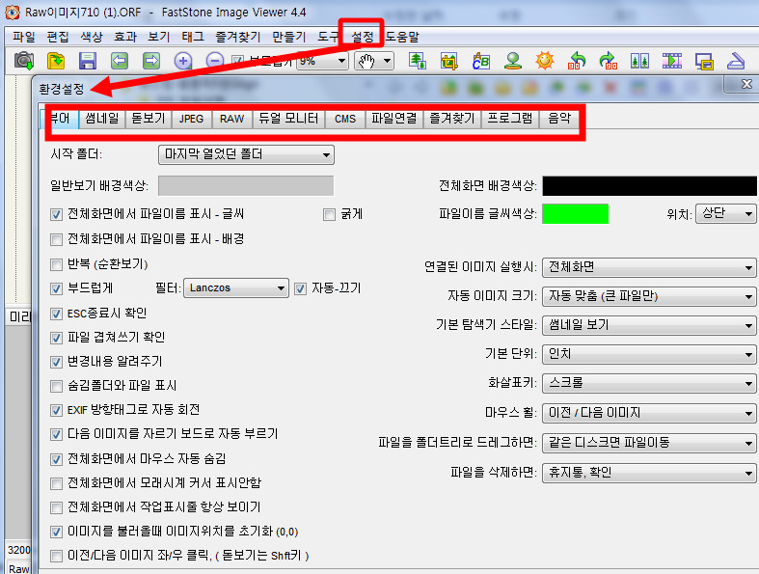Toggle 숨김폴더와 파일 표시 checkbox

click(56, 386)
